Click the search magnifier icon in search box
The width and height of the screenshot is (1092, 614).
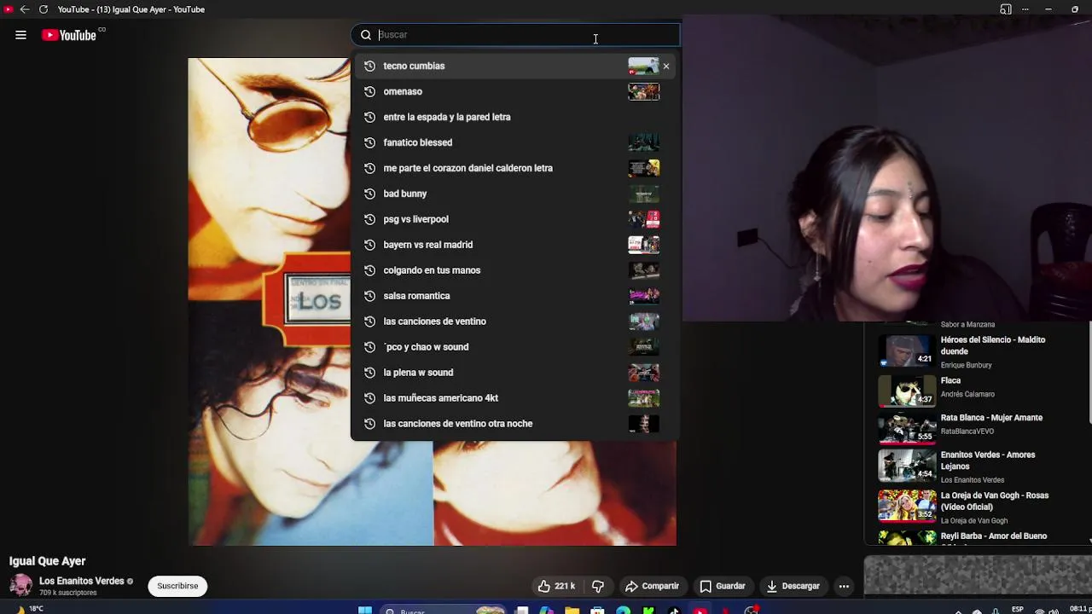point(366,35)
